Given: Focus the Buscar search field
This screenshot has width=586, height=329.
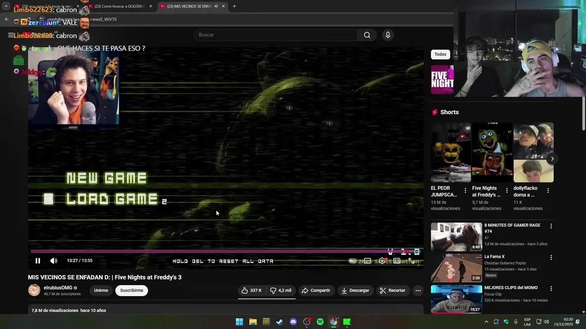Looking at the screenshot, I should tap(276, 35).
